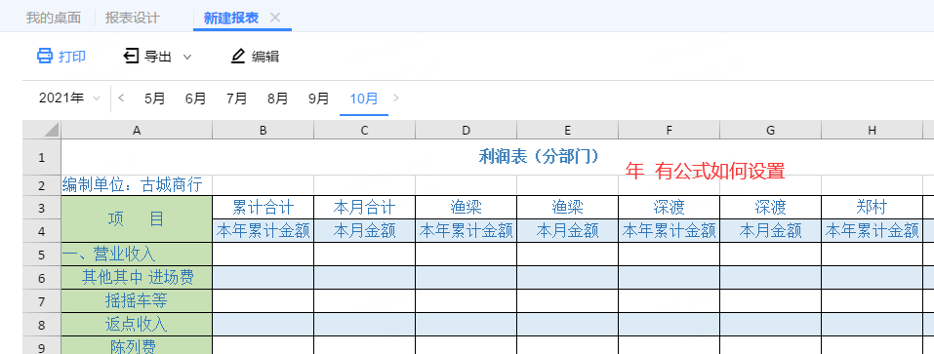Select row 1 header
934x354 pixels.
click(42, 158)
